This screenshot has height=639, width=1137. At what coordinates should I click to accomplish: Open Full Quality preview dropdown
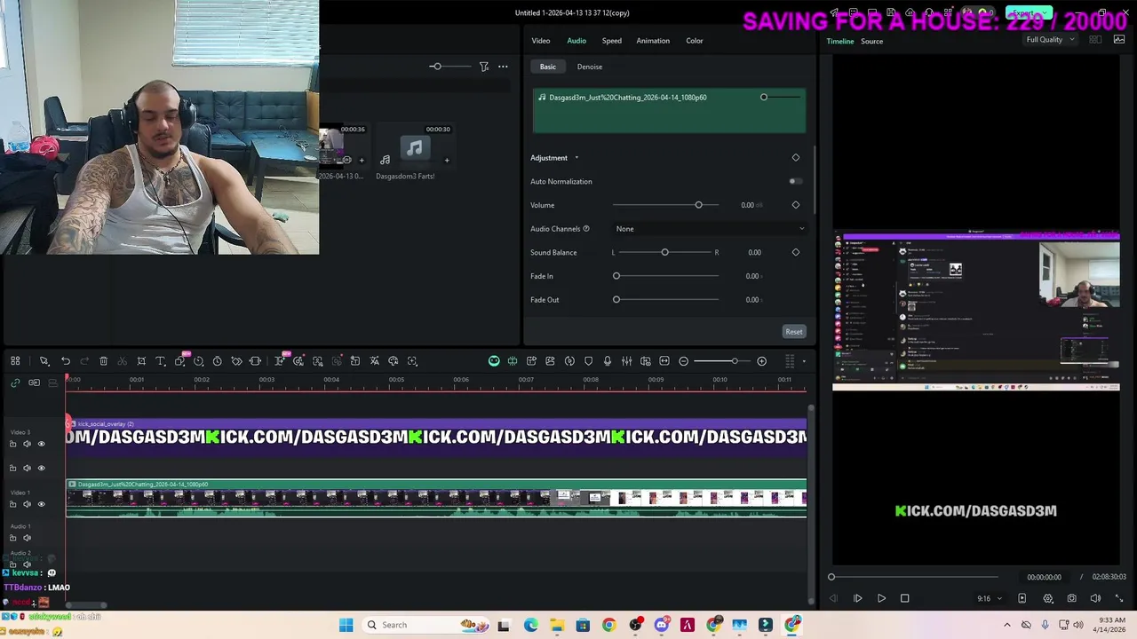pyautogui.click(x=1050, y=40)
